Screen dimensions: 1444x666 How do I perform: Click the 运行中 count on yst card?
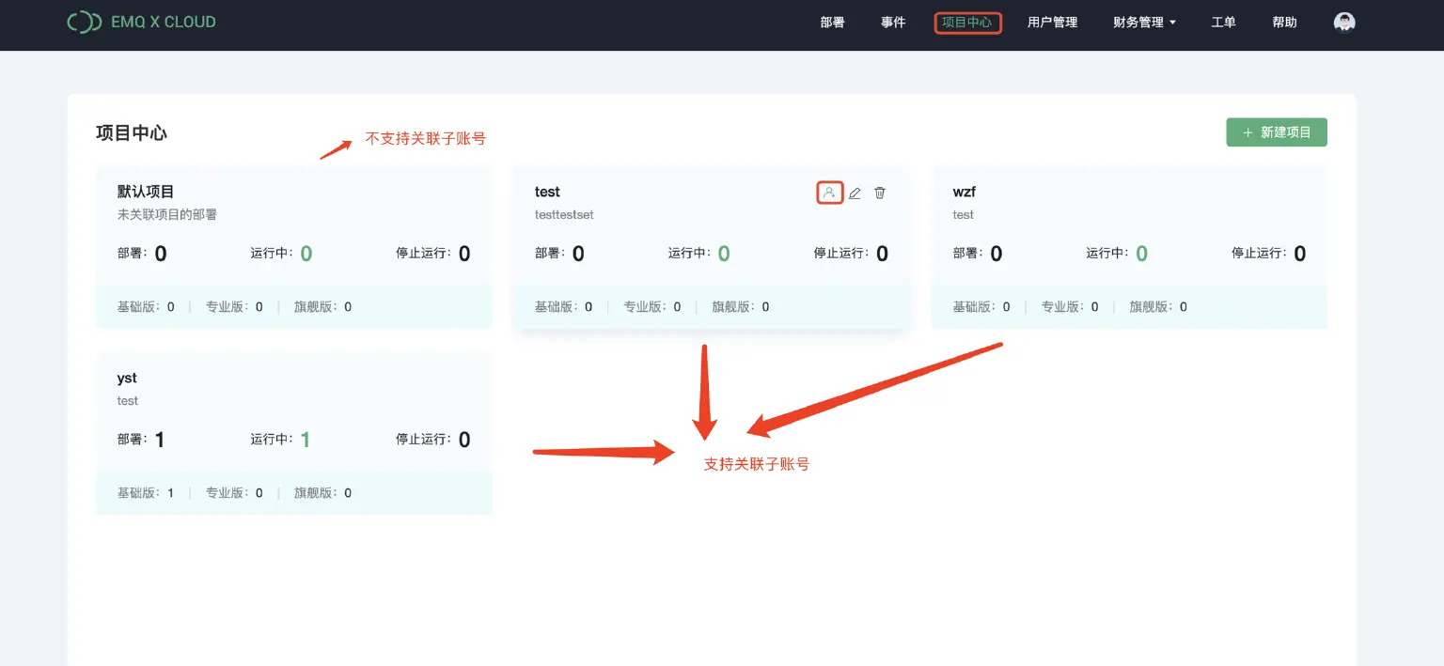point(306,440)
